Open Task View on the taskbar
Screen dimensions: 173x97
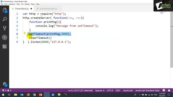pos(9,95)
